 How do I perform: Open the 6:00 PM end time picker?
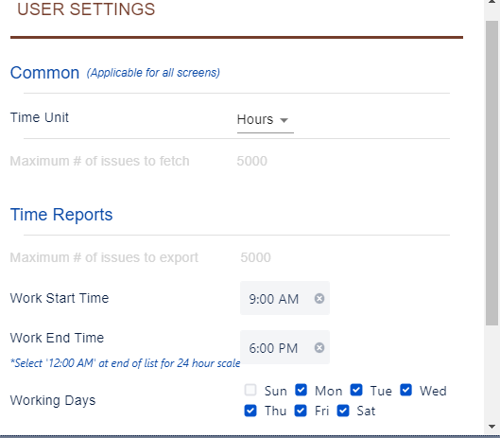[284, 347]
